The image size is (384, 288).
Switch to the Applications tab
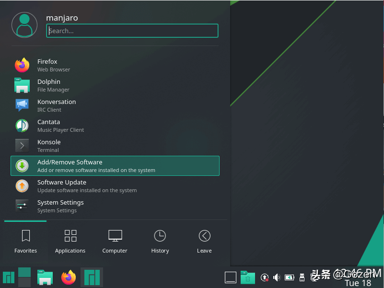[70, 241]
